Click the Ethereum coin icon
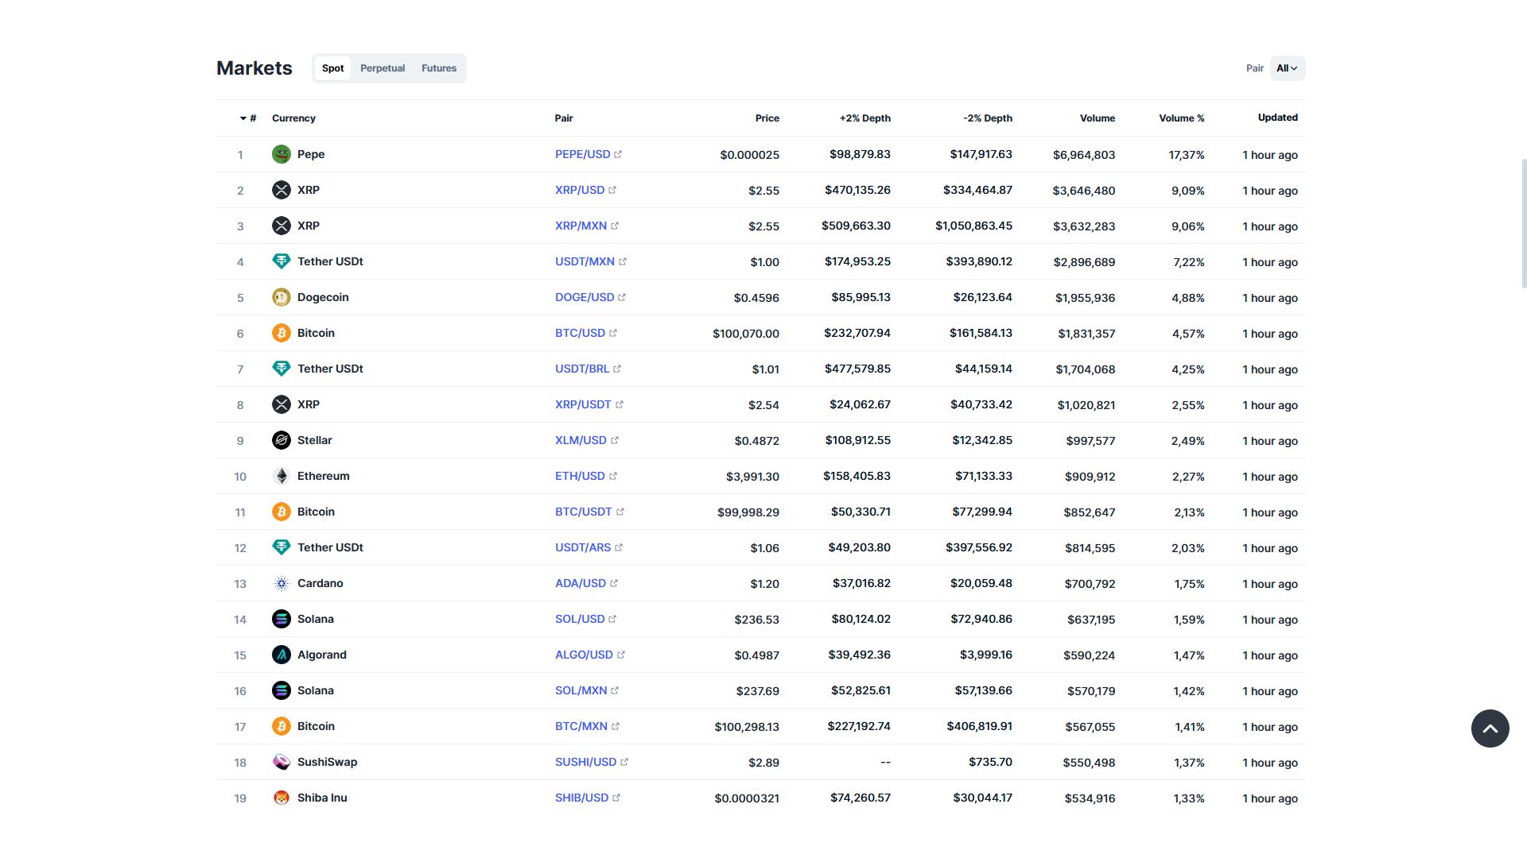 click(282, 476)
